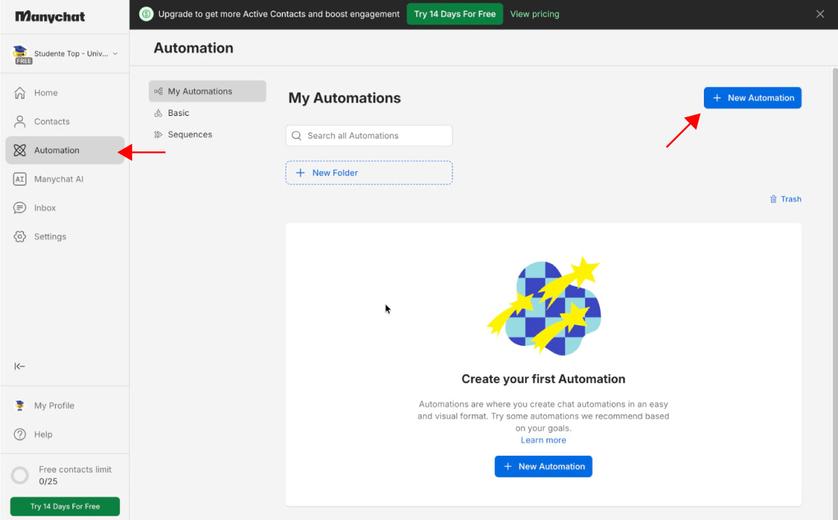The image size is (838, 520).
Task: Open Contacts in the sidebar
Action: [x=65, y=121]
